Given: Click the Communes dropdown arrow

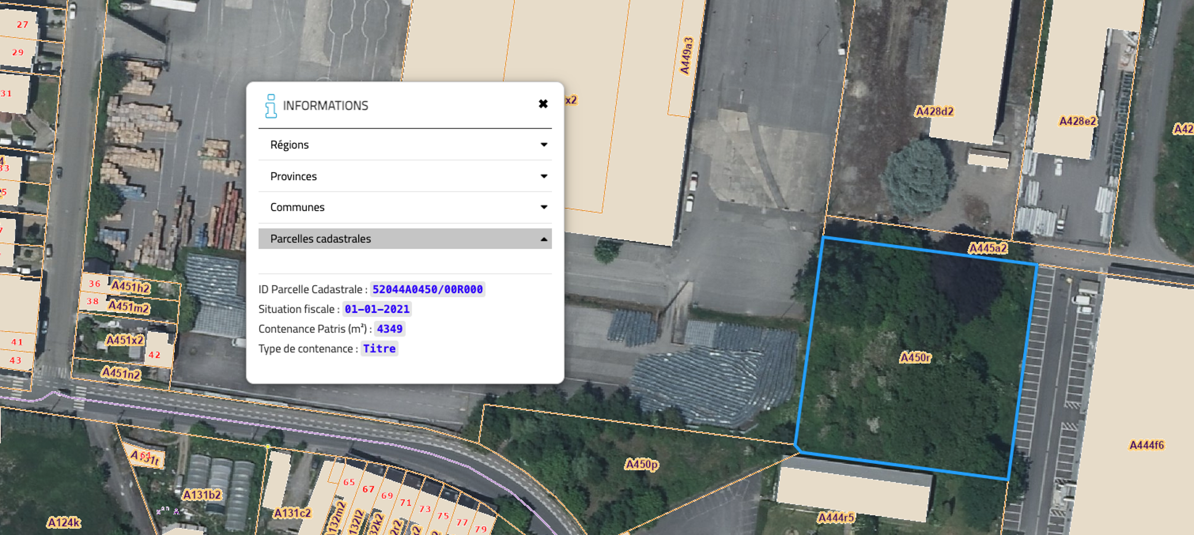Looking at the screenshot, I should (544, 207).
